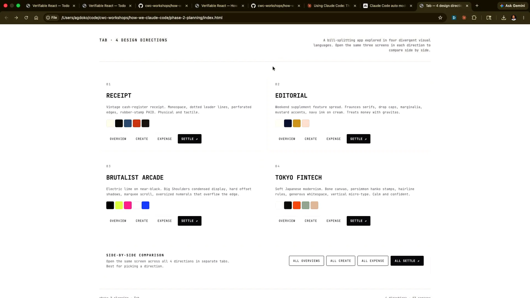Click the Ask Gemini button
530x298 pixels.
click(x=513, y=6)
